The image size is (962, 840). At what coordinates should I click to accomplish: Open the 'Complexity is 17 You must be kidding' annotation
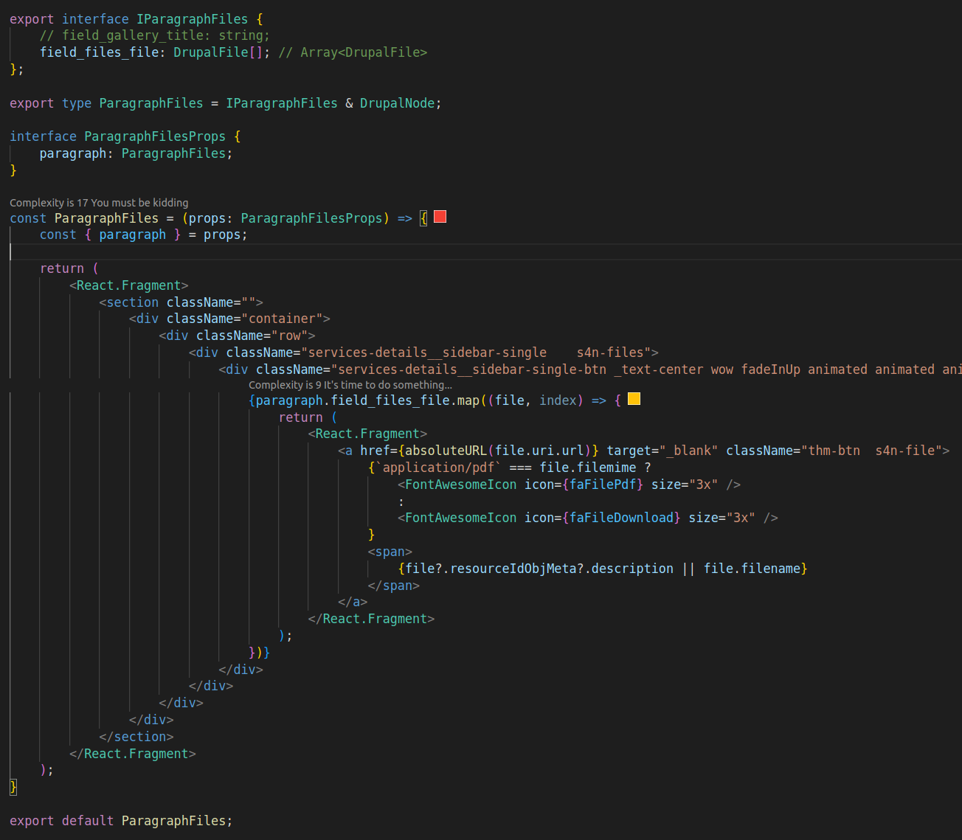(99, 202)
